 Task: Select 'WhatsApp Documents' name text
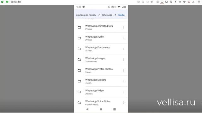point(98,47)
